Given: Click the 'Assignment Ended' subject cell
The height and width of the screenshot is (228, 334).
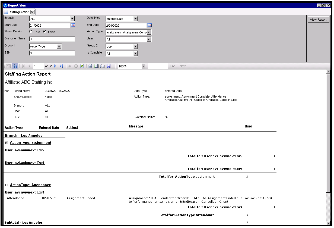Looking at the screenshot, I should [81, 198].
